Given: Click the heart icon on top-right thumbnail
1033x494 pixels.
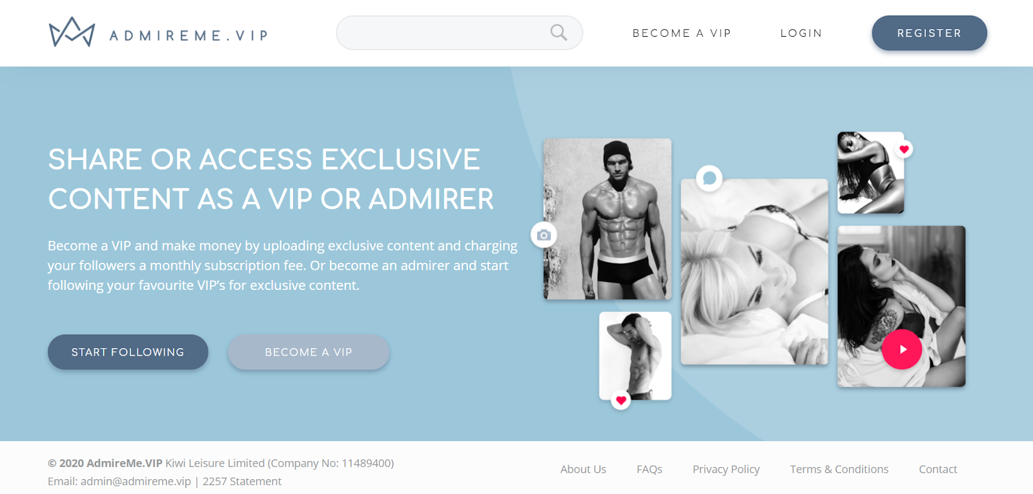Looking at the screenshot, I should (x=904, y=149).
